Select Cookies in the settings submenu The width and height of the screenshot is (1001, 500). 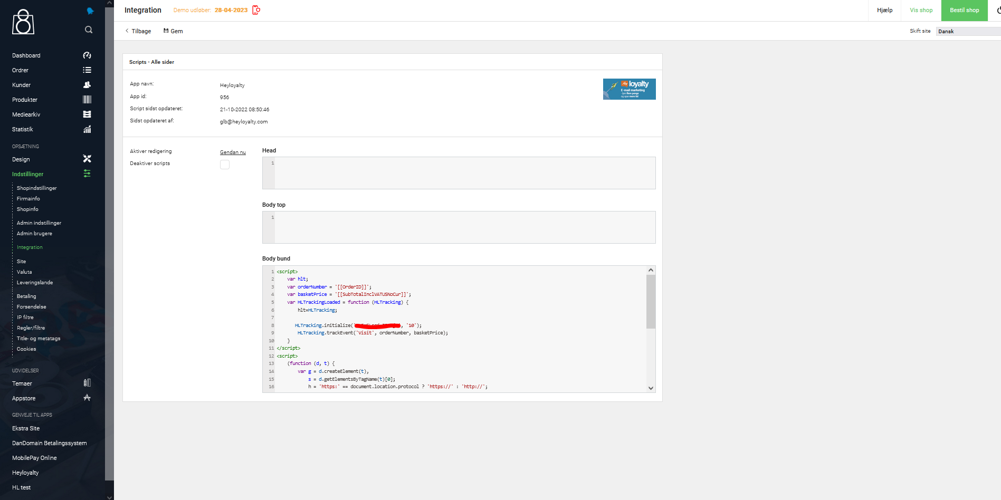tap(26, 349)
